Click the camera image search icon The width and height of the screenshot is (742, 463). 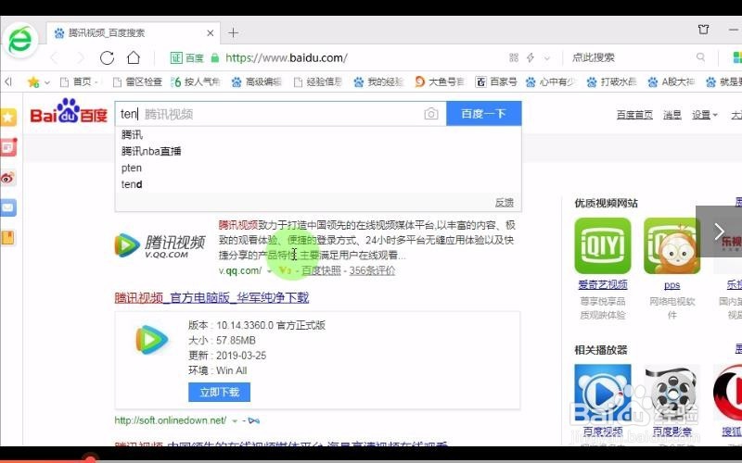[x=431, y=114]
